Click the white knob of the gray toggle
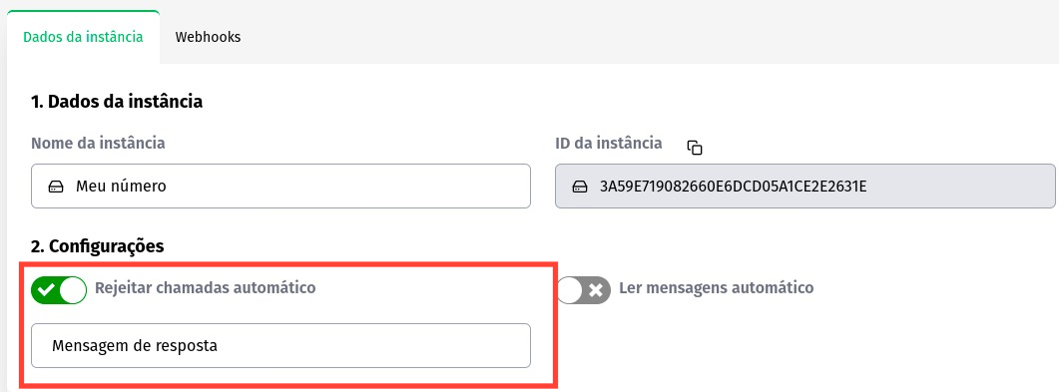Viewport: 1059px width, 392px height. pos(569,290)
